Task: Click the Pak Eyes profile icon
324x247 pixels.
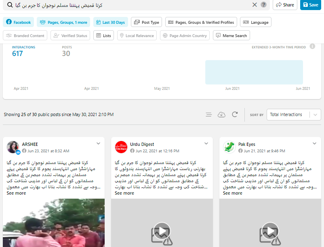Action: click(x=229, y=147)
